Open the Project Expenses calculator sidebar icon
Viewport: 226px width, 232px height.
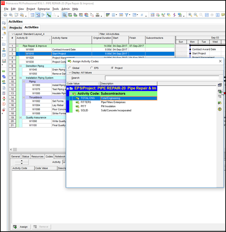coord(4,93)
